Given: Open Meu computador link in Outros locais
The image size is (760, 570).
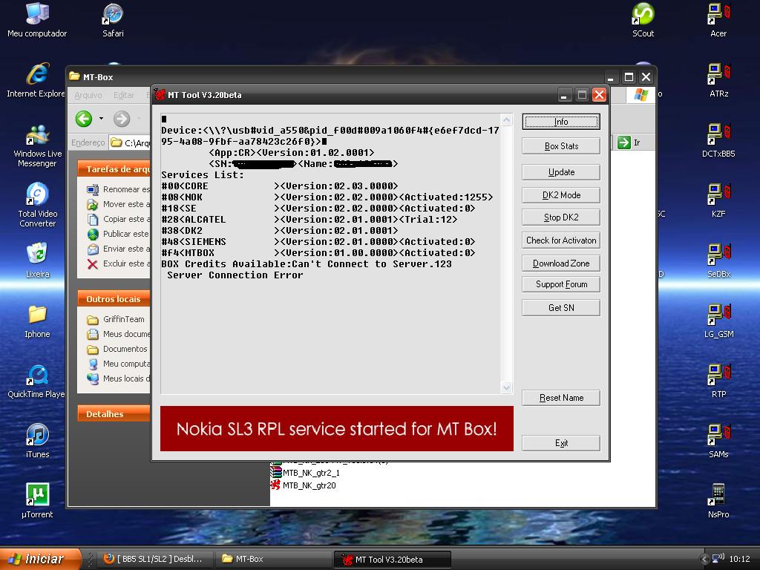Looking at the screenshot, I should click(118, 364).
